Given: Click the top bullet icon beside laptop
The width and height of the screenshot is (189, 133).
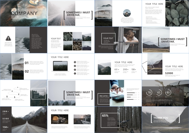Looking at the screenshot, I should [x=75, y=62].
